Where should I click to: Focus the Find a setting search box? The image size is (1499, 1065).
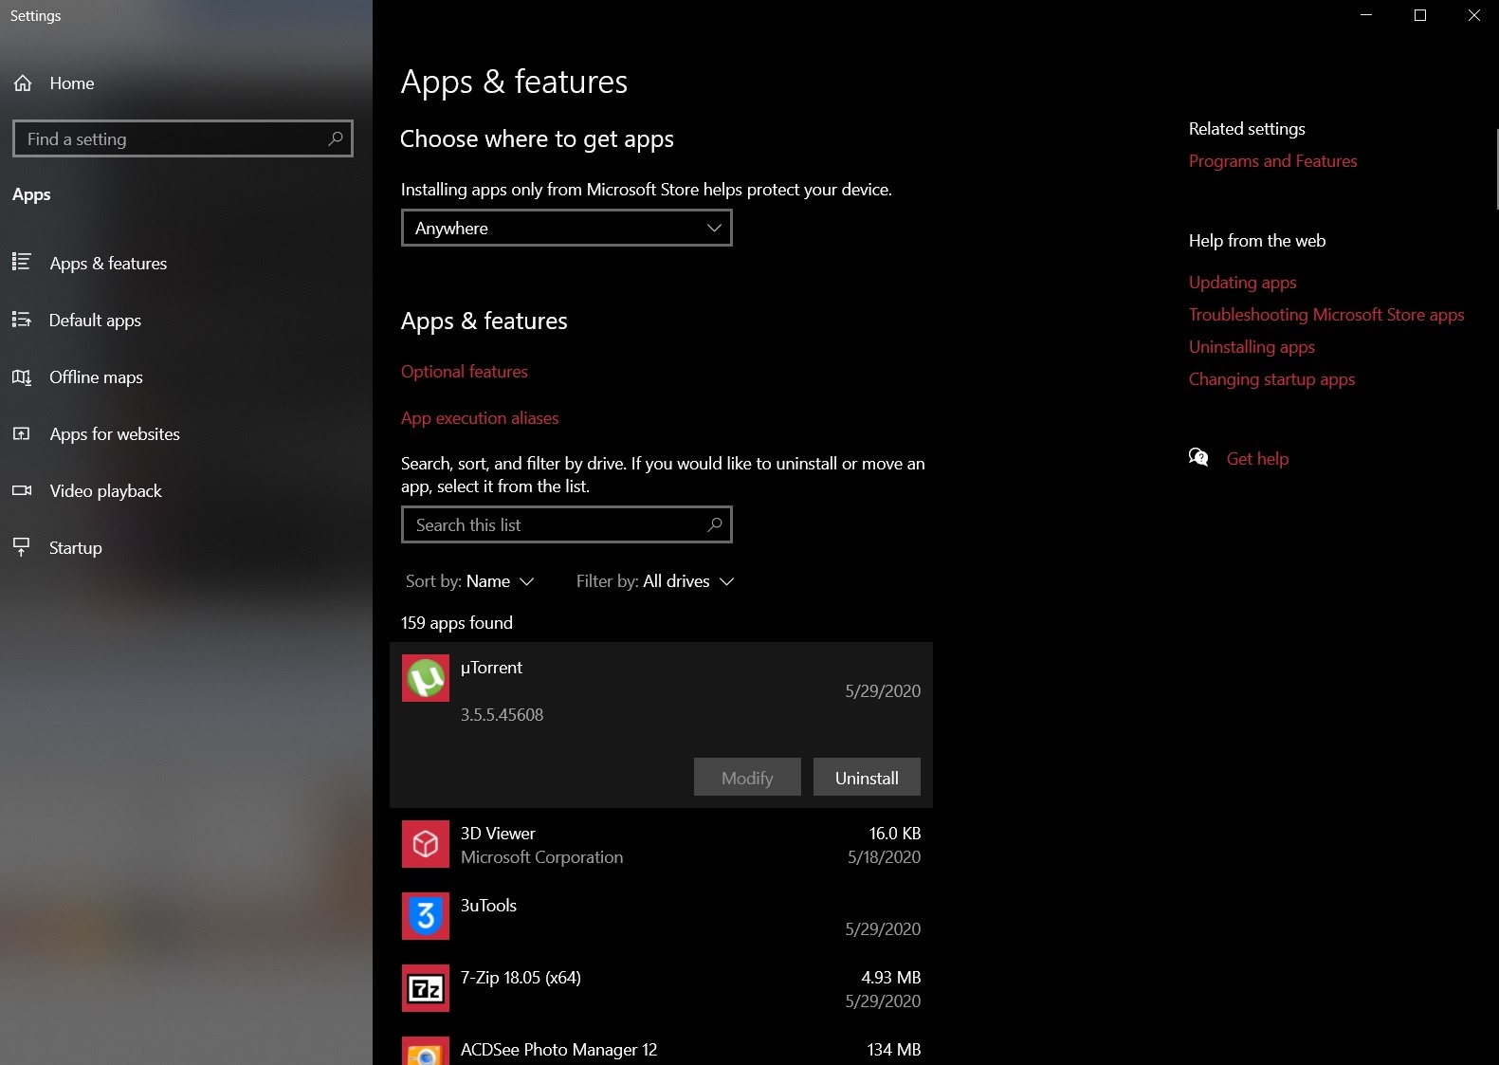click(173, 139)
